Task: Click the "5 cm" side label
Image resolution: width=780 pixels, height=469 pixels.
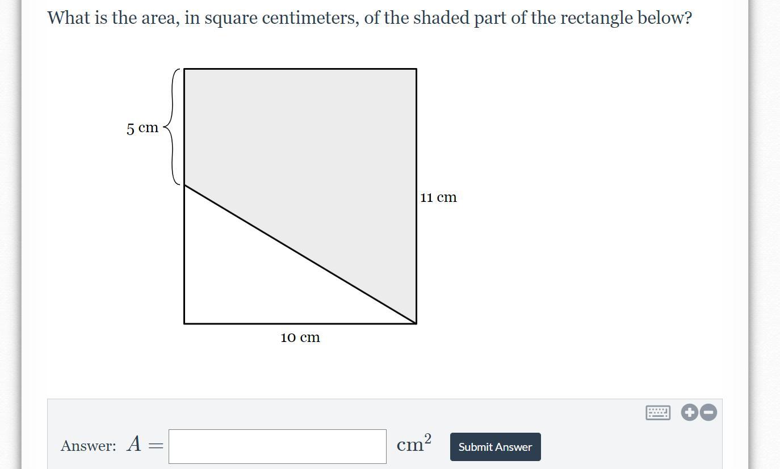Action: pyautogui.click(x=142, y=128)
